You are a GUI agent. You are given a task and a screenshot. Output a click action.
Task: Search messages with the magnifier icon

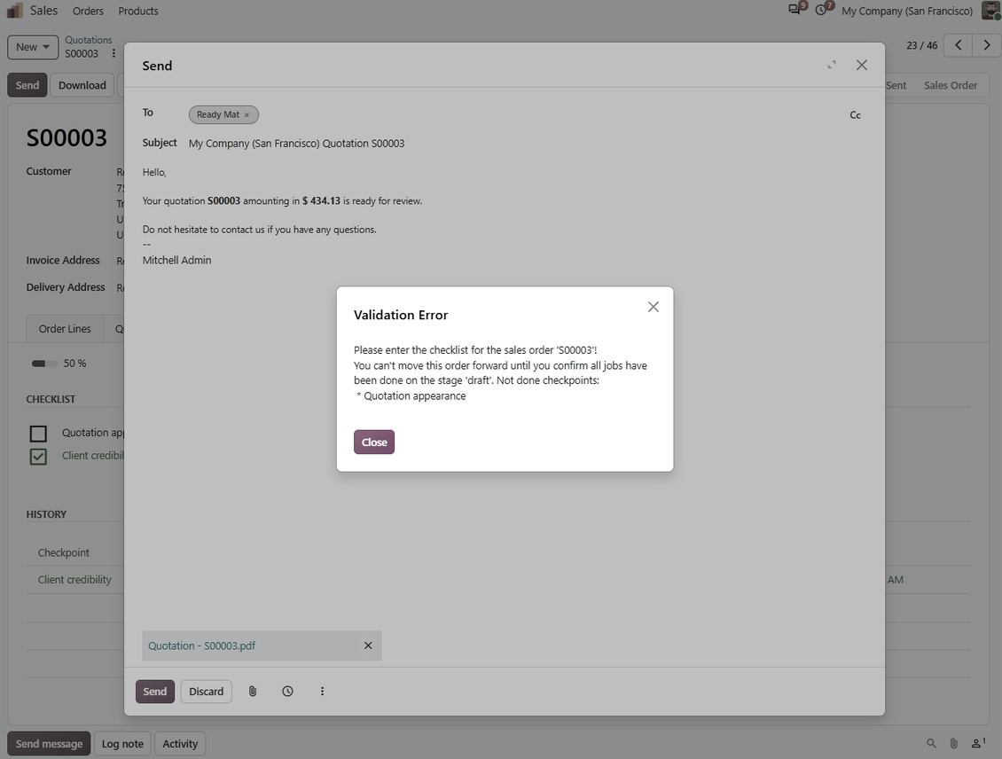tap(931, 743)
